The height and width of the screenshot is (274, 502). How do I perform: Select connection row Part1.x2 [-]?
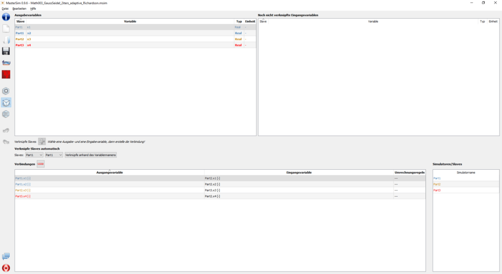click(x=220, y=184)
